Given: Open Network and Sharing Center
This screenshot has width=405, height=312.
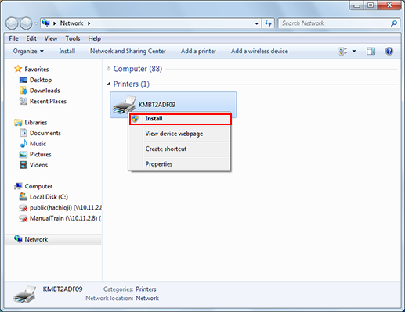Looking at the screenshot, I should 128,51.
